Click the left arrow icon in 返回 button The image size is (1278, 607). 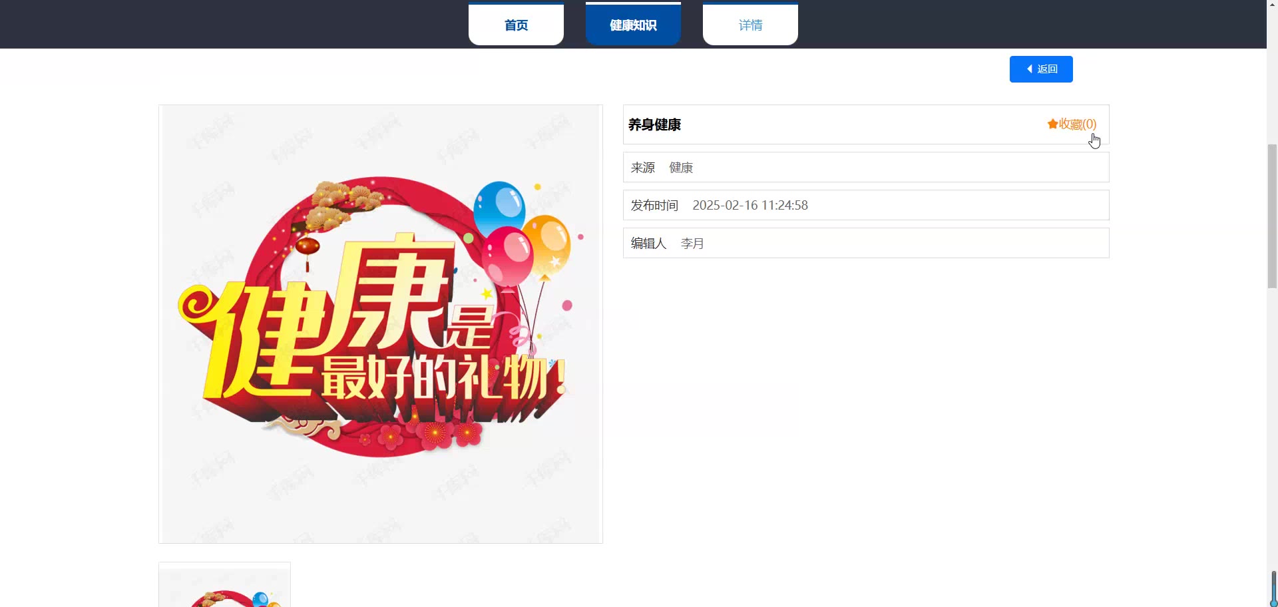click(x=1030, y=69)
